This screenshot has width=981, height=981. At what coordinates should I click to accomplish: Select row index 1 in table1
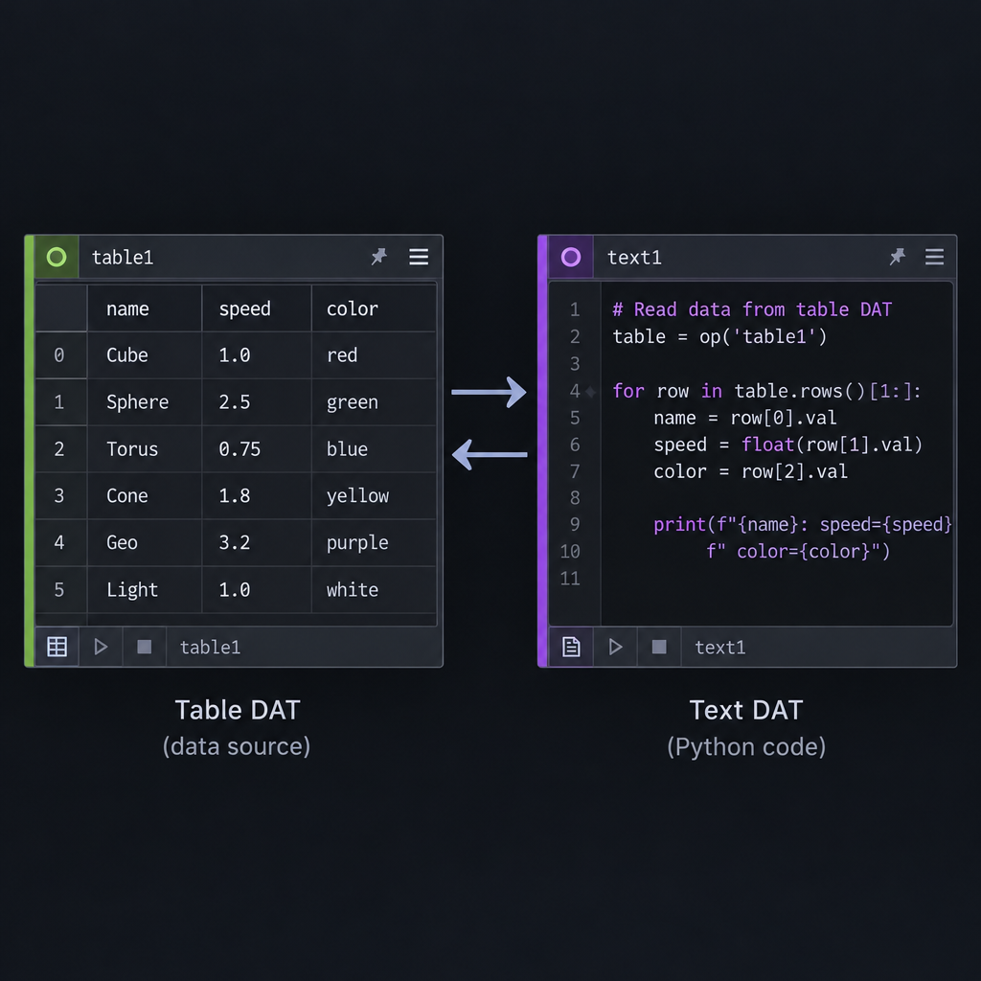click(x=60, y=402)
